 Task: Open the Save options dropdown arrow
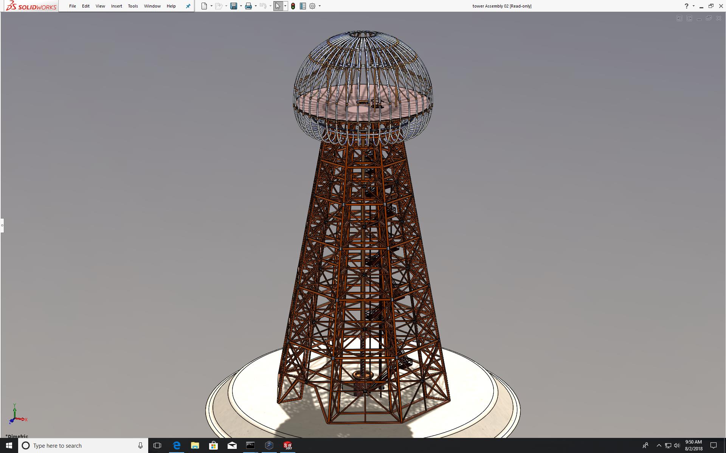pyautogui.click(x=241, y=6)
